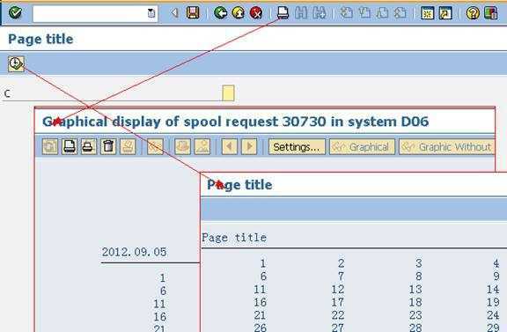Image resolution: width=507 pixels, height=332 pixels.
Task: Open the Customize local layout icon
Action: coord(490,13)
